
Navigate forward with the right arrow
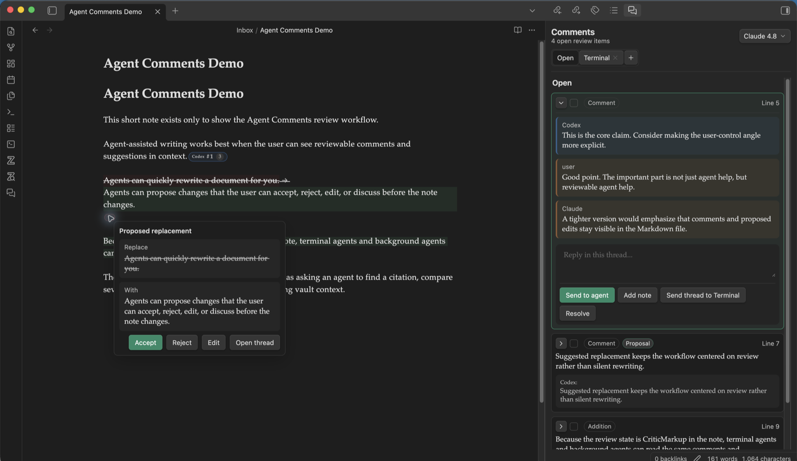(x=50, y=30)
